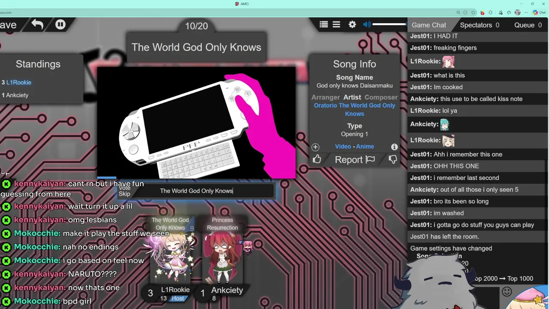Click the Host label under L1Rookie
The height and width of the screenshot is (309, 549).
coord(178,299)
